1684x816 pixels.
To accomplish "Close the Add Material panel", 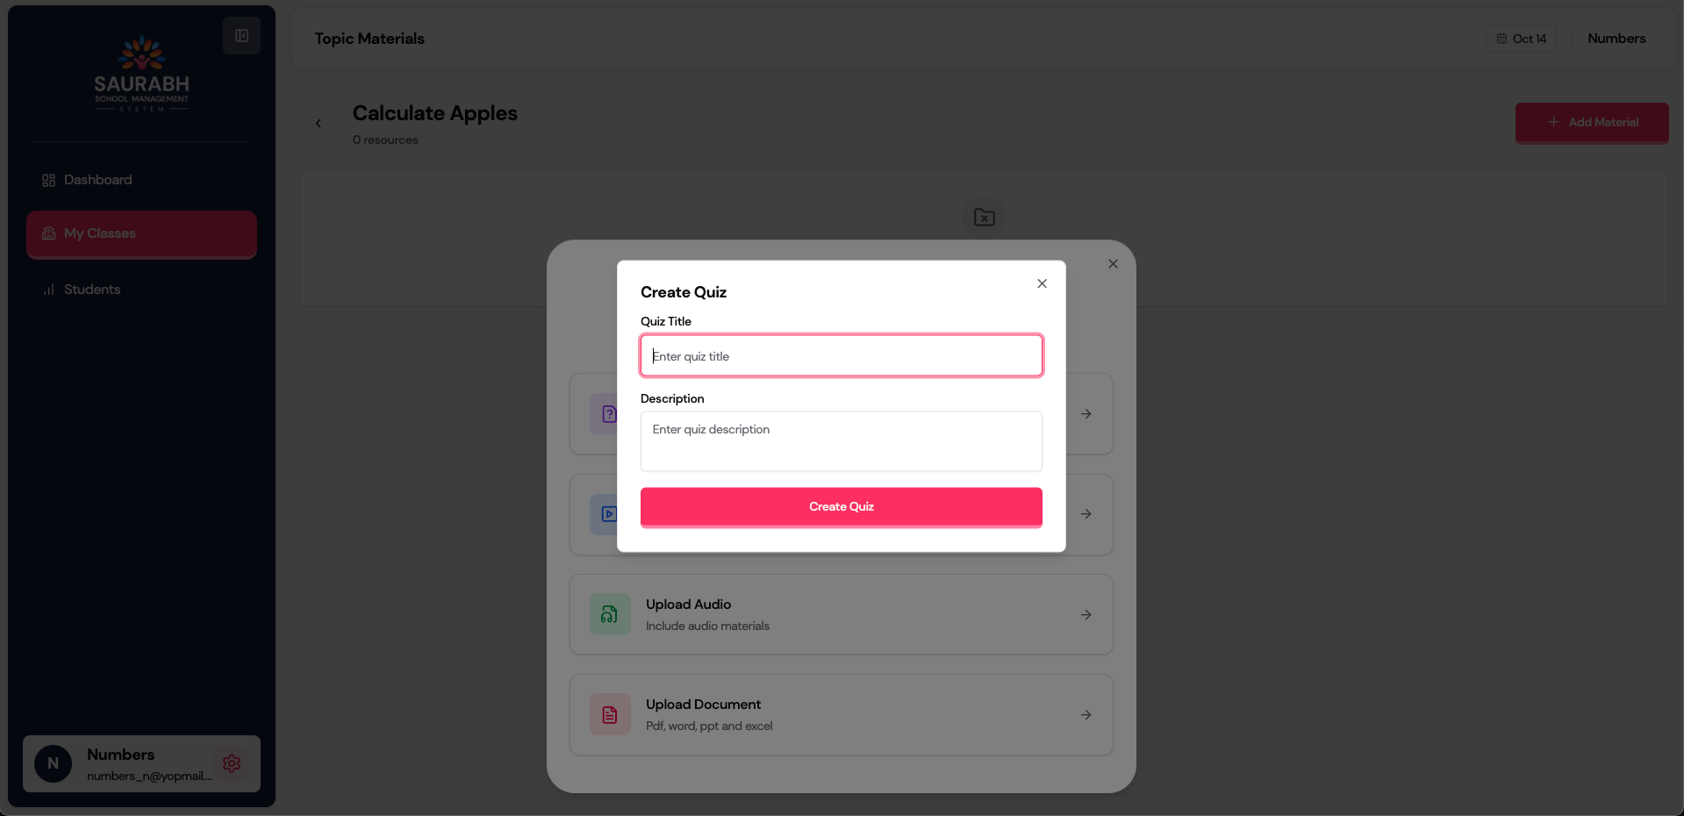I will (x=1113, y=264).
